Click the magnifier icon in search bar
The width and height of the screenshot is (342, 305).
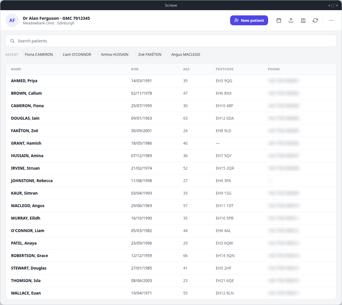tap(12, 41)
